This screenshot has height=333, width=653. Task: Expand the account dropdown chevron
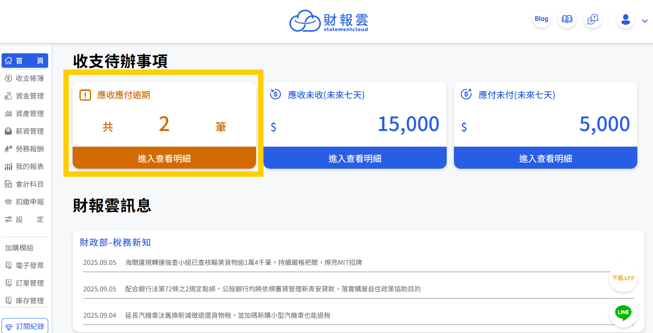[645, 21]
